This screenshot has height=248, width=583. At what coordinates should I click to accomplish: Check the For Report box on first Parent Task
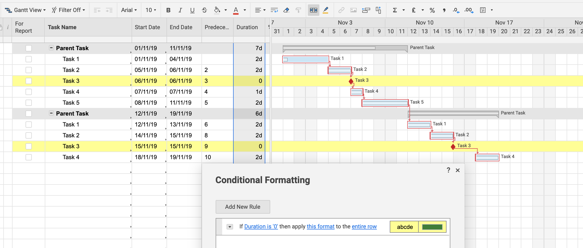click(29, 48)
